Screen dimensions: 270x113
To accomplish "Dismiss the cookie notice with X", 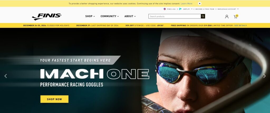I will point(200,3).
